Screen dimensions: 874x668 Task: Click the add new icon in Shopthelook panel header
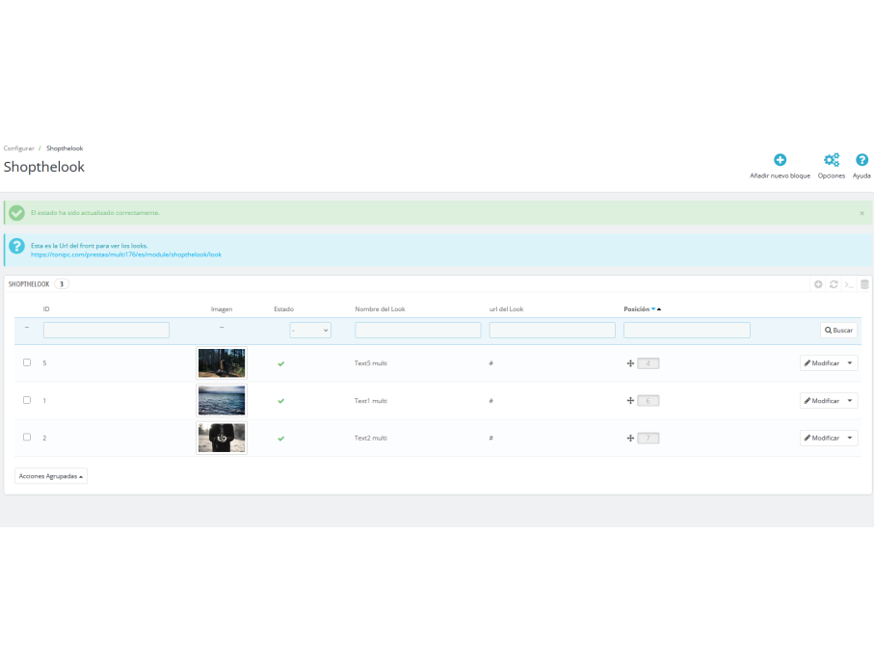tap(818, 284)
